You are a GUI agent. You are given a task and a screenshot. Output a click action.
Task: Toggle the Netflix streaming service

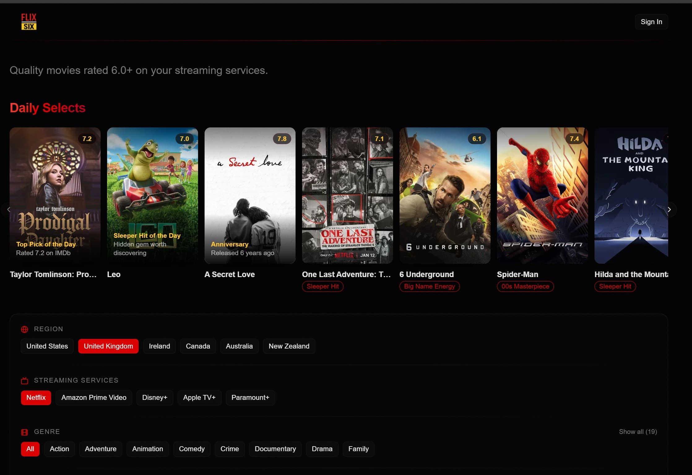click(36, 397)
